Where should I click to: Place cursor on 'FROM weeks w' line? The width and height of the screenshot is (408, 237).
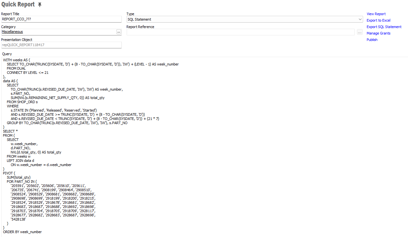click(19, 156)
